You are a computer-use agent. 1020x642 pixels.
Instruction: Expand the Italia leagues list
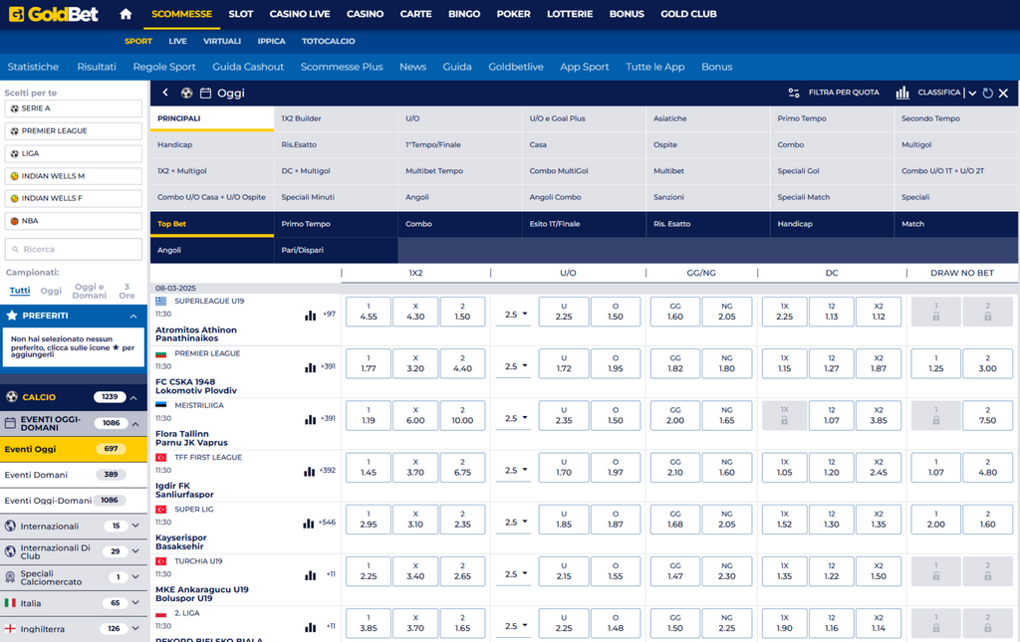coord(134,603)
